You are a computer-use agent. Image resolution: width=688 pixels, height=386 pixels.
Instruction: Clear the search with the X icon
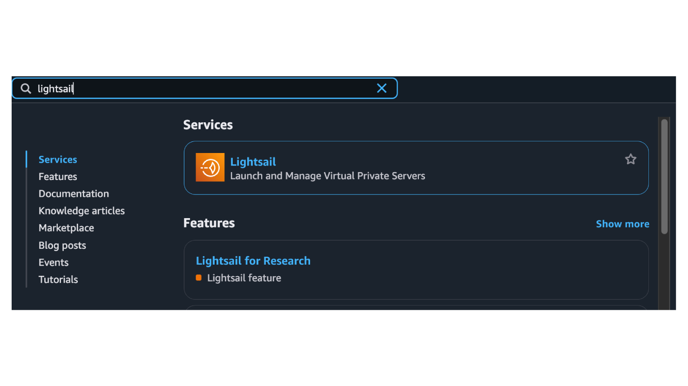[x=381, y=88]
